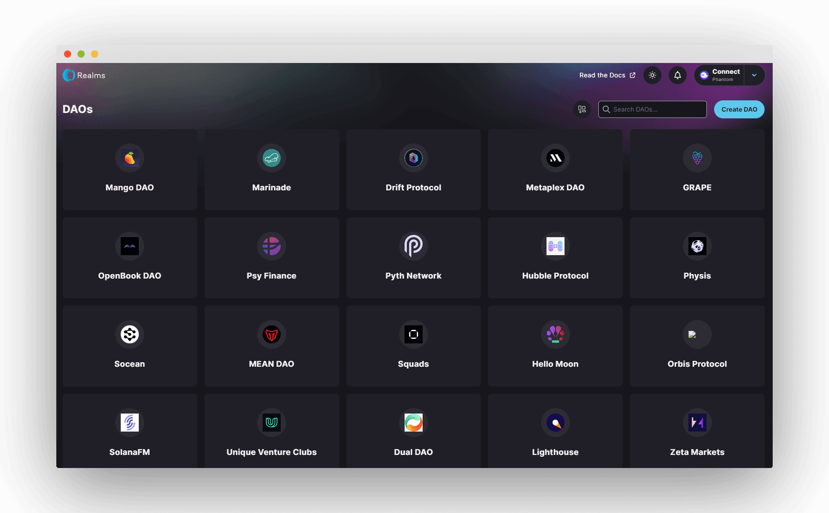
Task: Click the Hello Moon DAO logo
Action: coord(555,334)
